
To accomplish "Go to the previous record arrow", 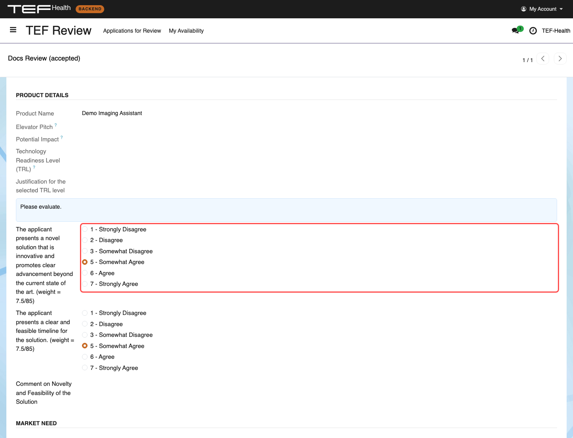I will click(543, 59).
